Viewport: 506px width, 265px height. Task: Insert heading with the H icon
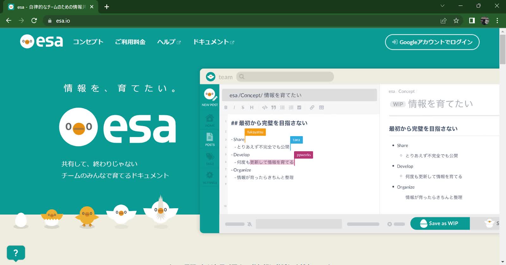point(252,108)
